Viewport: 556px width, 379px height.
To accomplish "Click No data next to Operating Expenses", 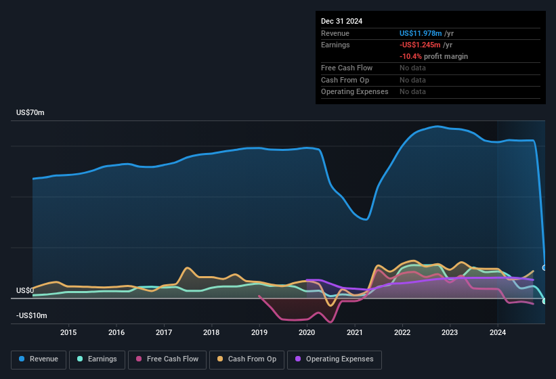I will pyautogui.click(x=412, y=92).
